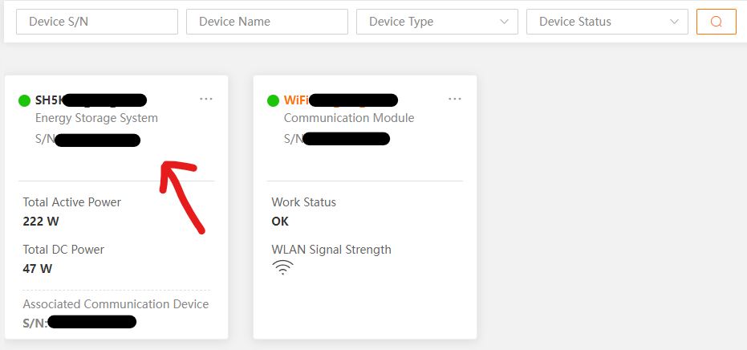Click the S/N line under Communication Module
The width and height of the screenshot is (747, 350).
(x=337, y=139)
